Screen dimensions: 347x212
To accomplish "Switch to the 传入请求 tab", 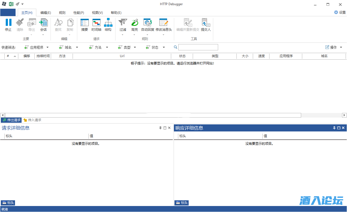I will point(32,120).
